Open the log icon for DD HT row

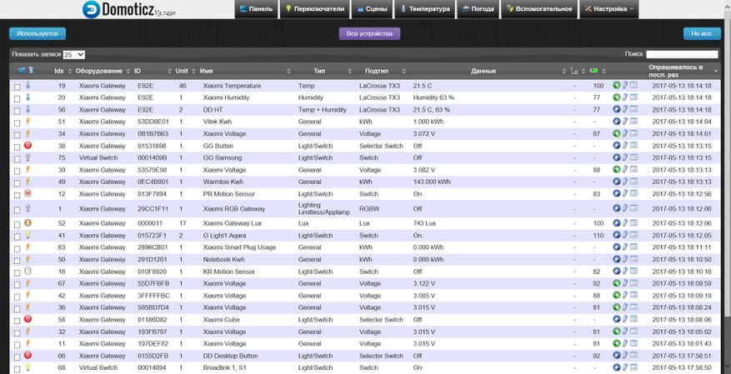(x=633, y=109)
